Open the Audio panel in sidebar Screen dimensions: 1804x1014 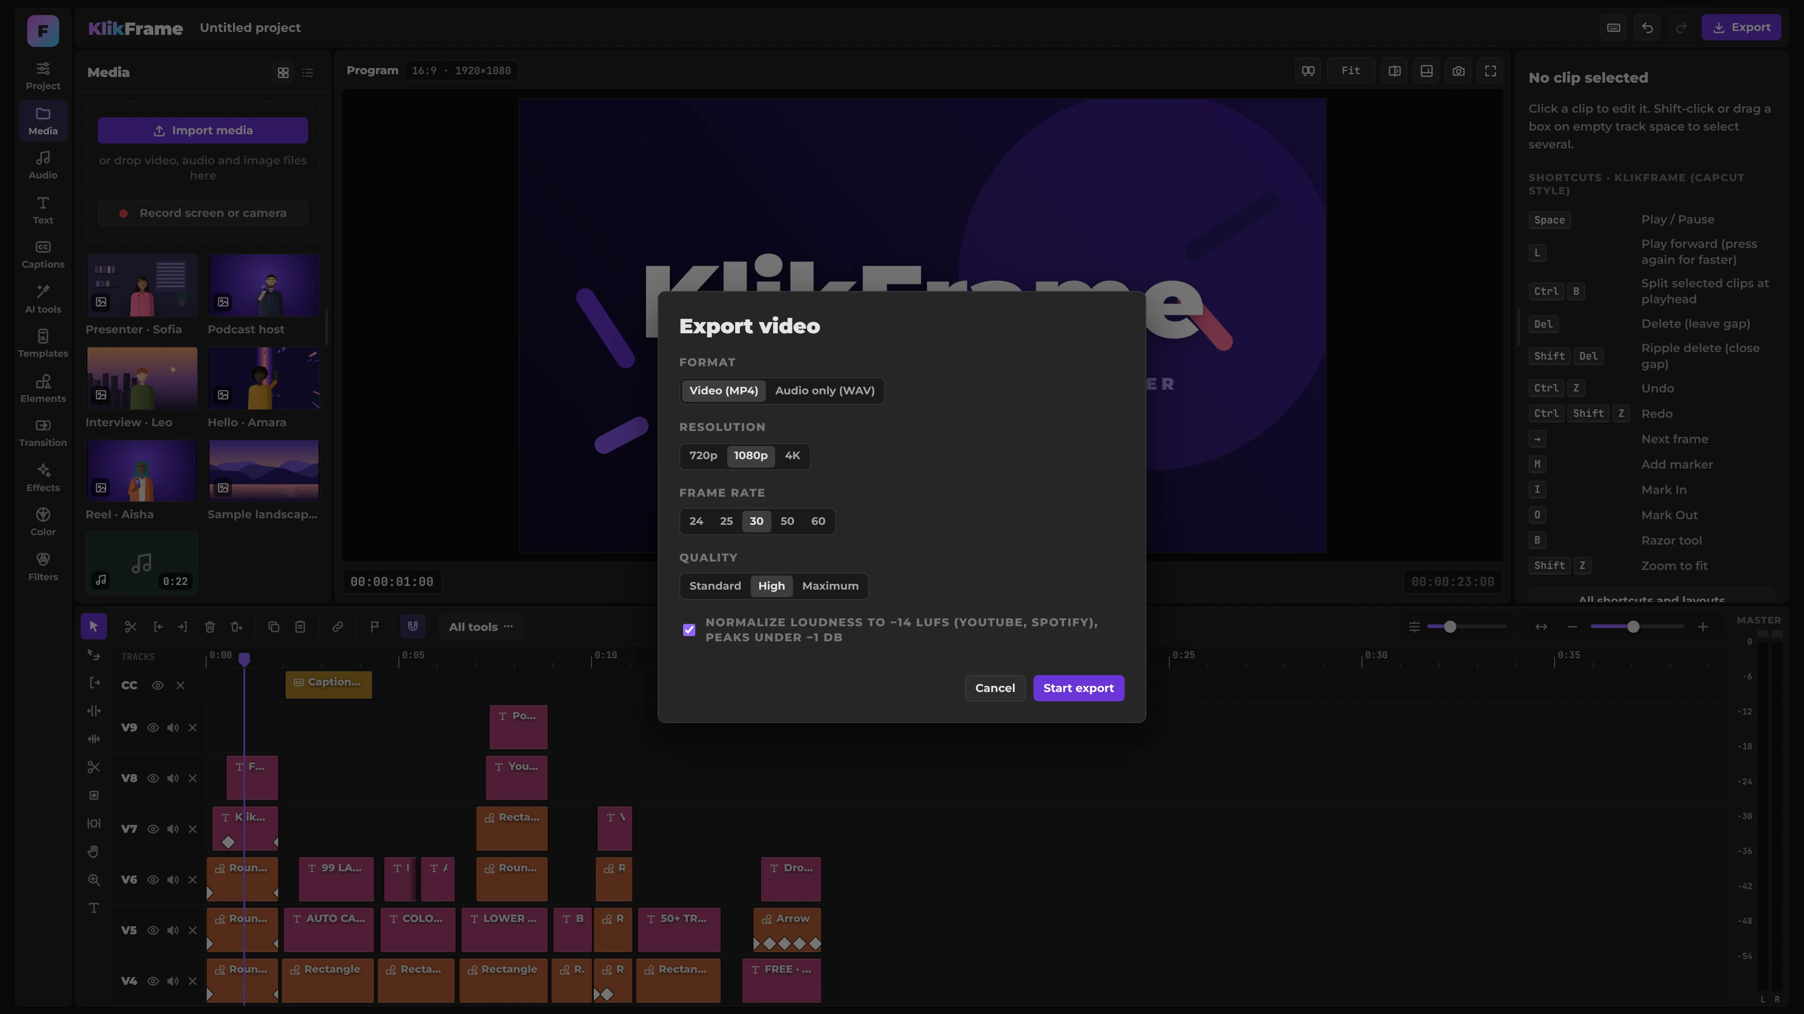(x=43, y=165)
